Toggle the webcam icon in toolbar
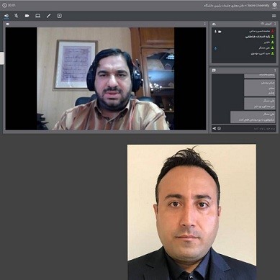The height and width of the screenshot is (280, 280). [x=27, y=16]
